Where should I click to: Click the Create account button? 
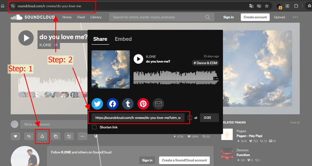[x=255, y=17]
